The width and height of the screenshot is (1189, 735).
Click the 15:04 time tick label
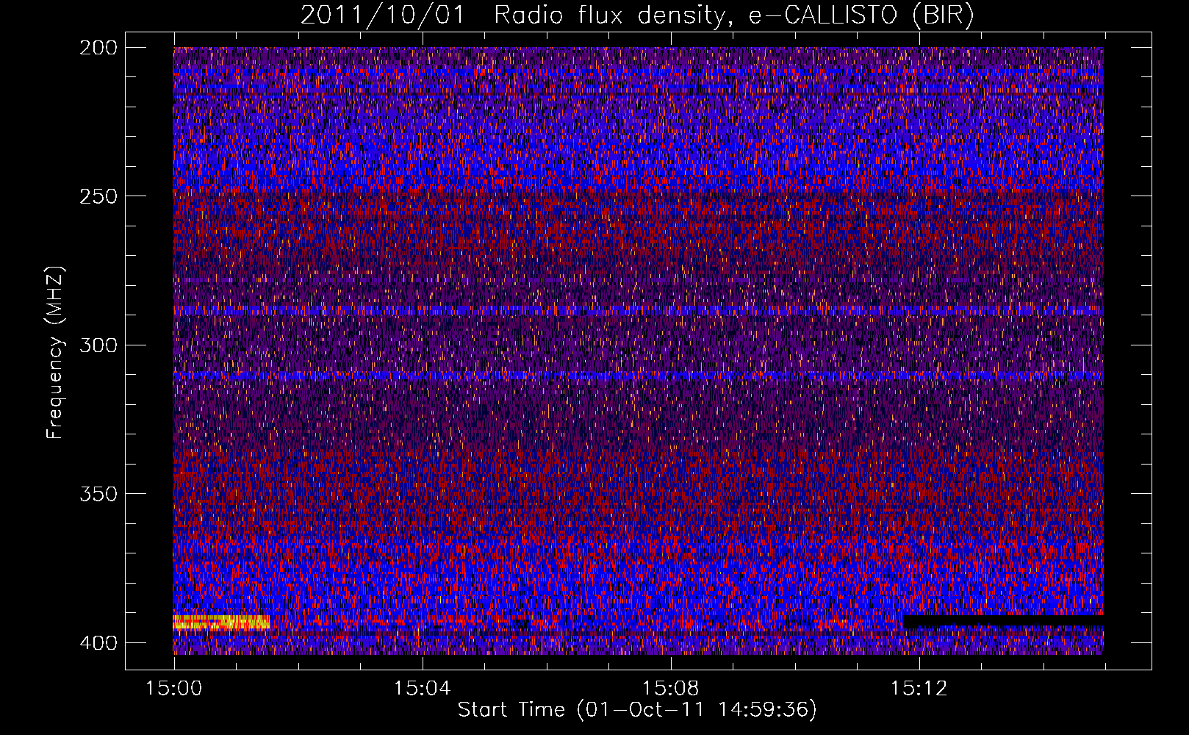(422, 689)
